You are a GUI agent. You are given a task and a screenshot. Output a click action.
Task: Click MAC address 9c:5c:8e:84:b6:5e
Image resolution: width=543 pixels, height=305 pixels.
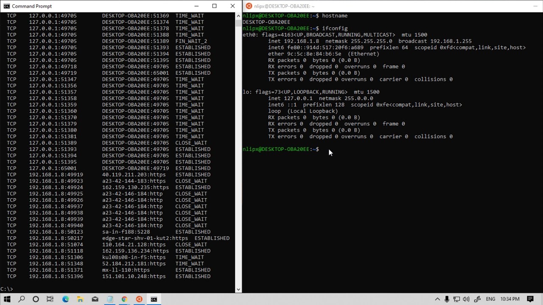point(314,54)
